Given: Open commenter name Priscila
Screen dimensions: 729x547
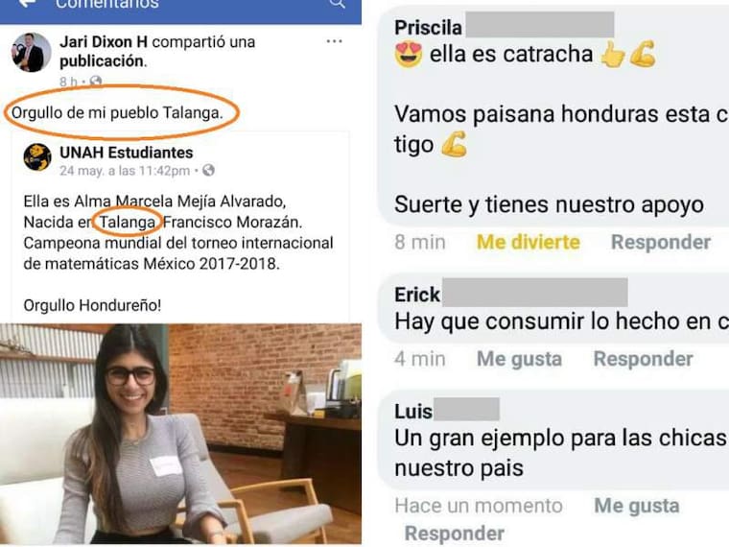Looking at the screenshot, I should [x=428, y=28].
